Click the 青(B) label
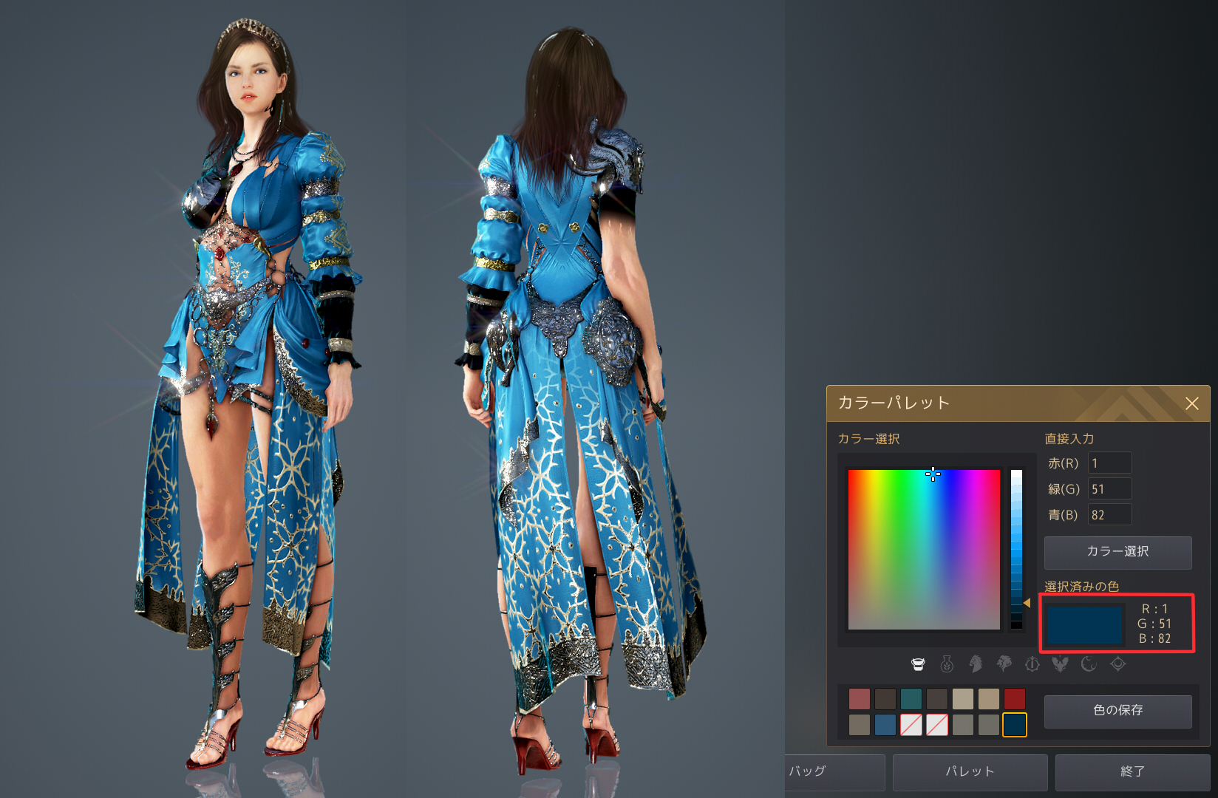This screenshot has width=1218, height=798. tap(1063, 515)
